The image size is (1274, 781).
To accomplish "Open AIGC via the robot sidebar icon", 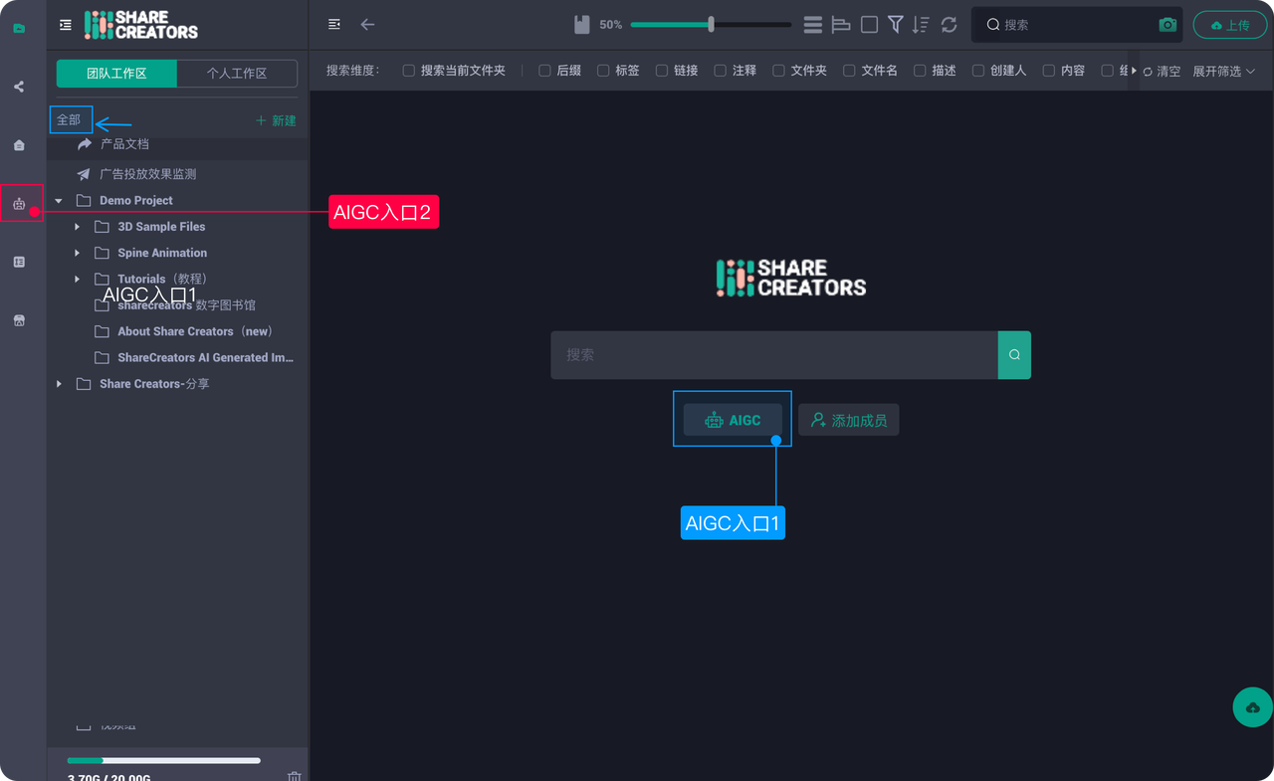I will point(19,204).
